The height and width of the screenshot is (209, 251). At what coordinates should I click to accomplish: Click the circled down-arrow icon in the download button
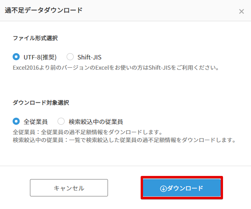163,189
